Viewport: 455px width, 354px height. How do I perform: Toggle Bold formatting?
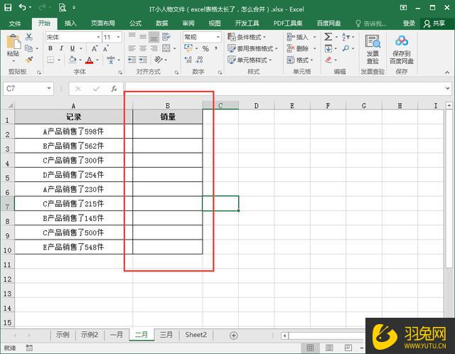click(x=50, y=48)
